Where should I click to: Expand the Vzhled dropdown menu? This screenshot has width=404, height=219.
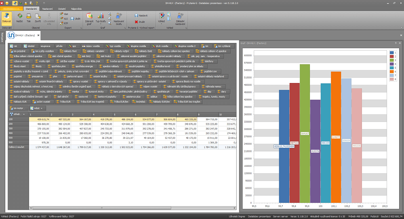[x=162, y=18]
